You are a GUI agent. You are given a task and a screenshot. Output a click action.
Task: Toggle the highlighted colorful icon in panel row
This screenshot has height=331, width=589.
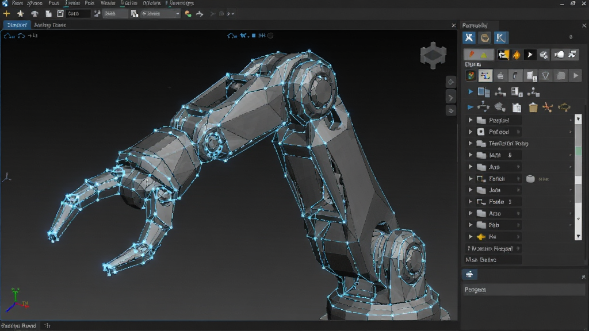[485, 76]
